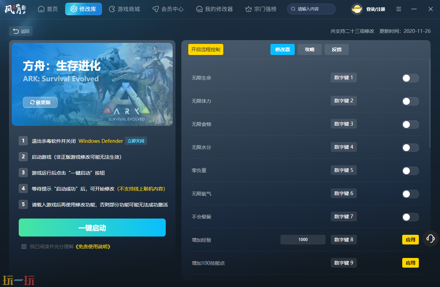Click the 增加经验 value field 1000

(x=303, y=240)
